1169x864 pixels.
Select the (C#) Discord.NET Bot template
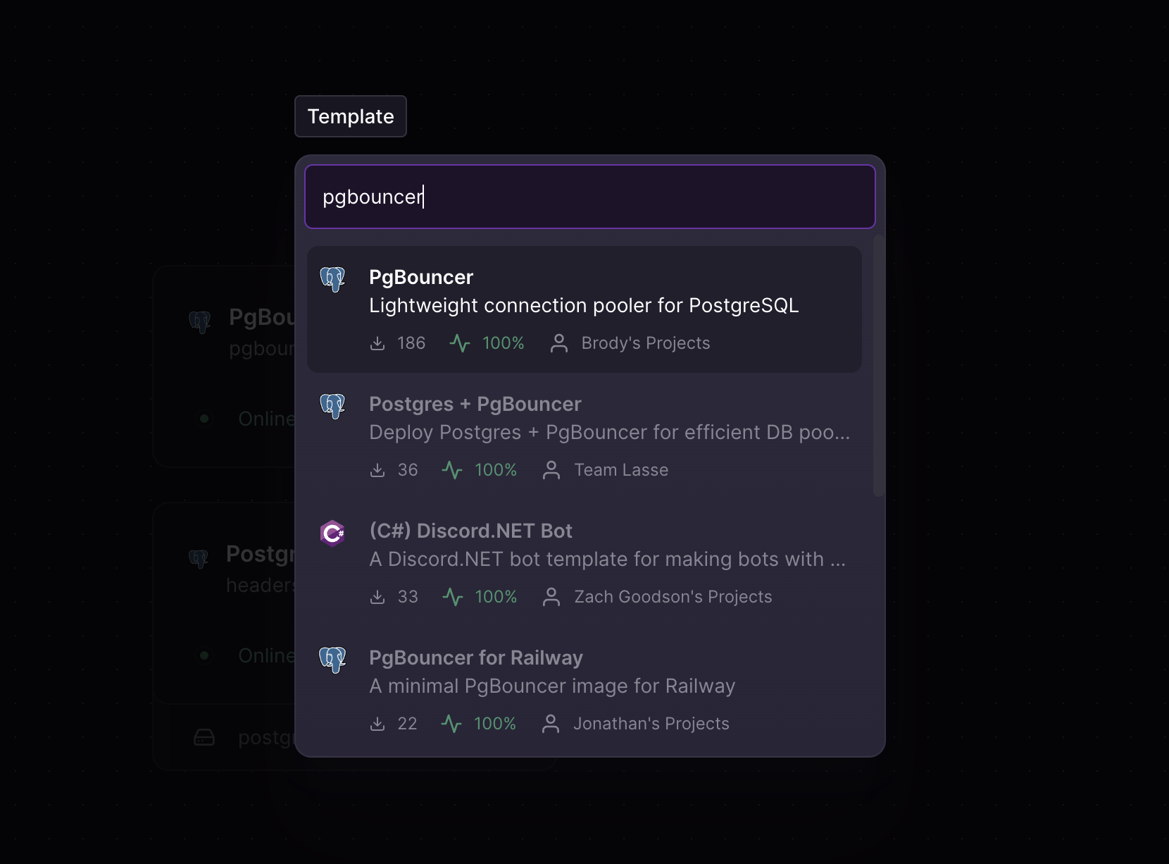pos(584,562)
